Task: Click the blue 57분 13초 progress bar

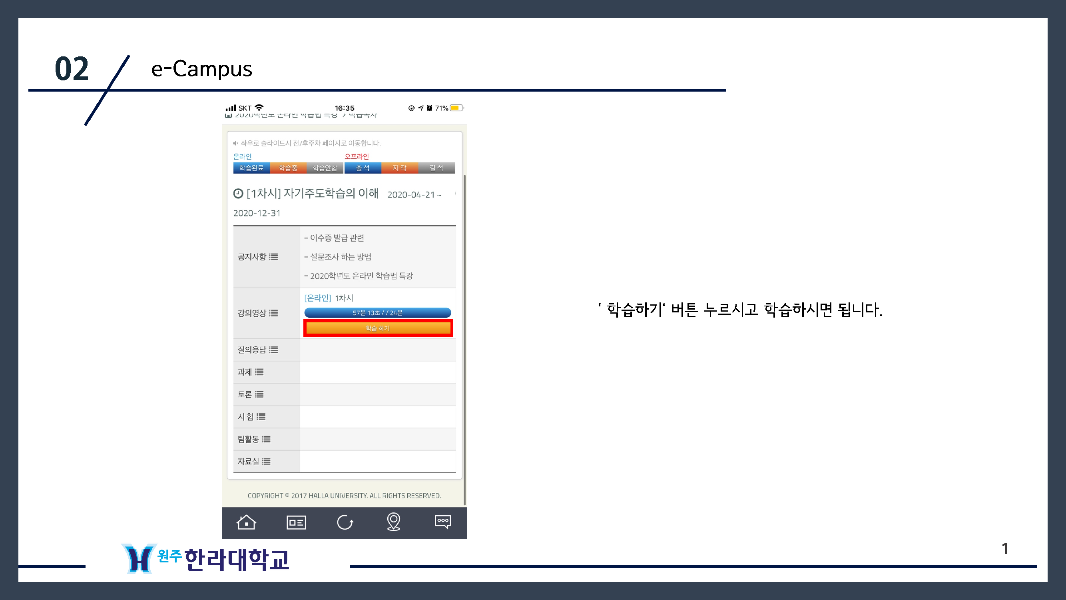Action: tap(377, 313)
